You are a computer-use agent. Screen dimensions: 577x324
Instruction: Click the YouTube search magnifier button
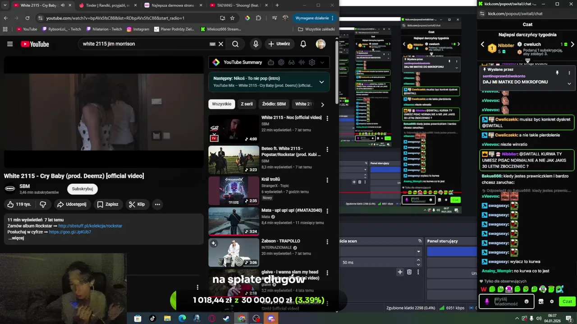tap(235, 44)
